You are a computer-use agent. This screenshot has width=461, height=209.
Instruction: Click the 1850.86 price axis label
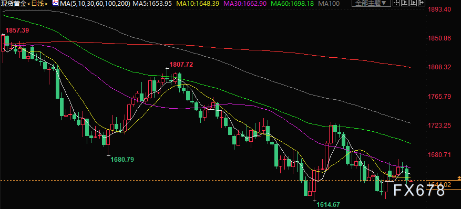(439, 38)
